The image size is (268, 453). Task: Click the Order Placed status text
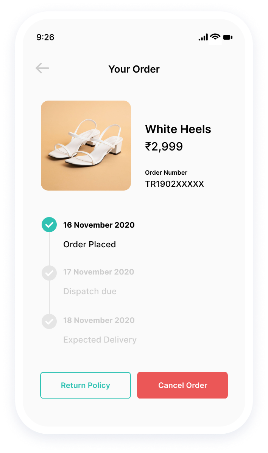[90, 244]
